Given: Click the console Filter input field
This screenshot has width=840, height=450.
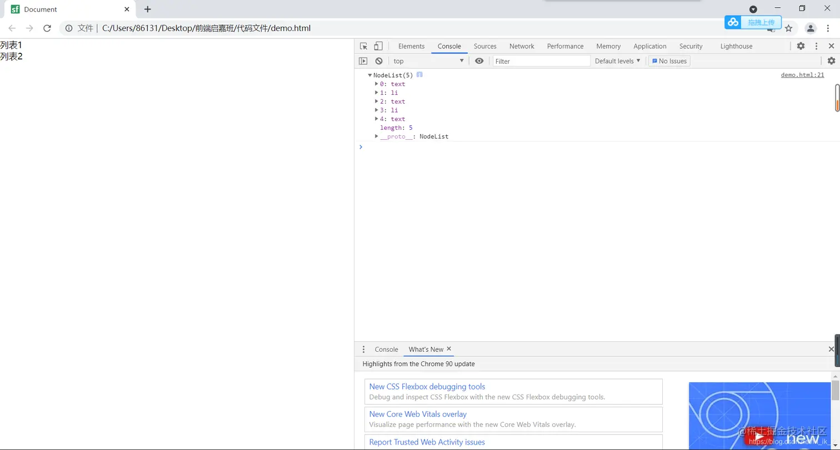Looking at the screenshot, I should pos(542,61).
